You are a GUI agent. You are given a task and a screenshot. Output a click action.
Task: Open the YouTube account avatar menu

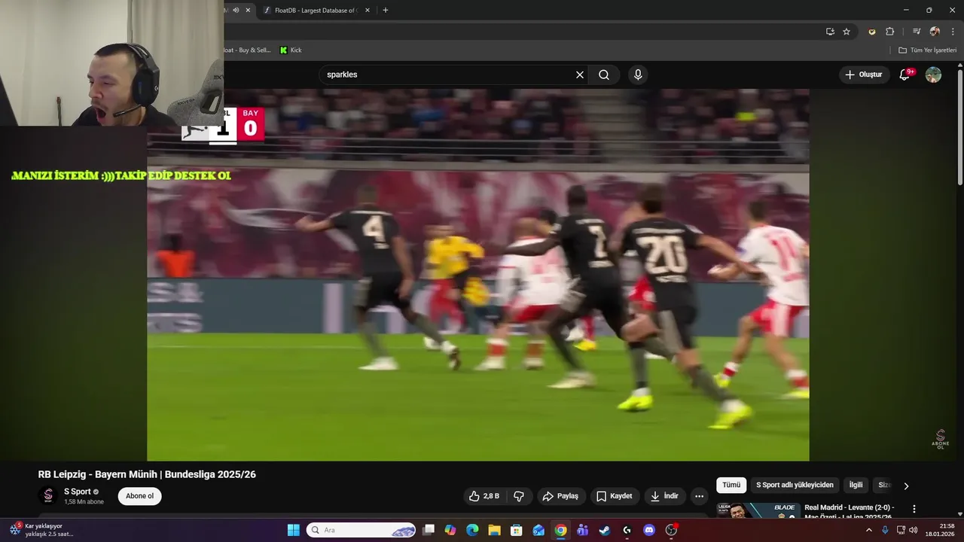tap(933, 75)
